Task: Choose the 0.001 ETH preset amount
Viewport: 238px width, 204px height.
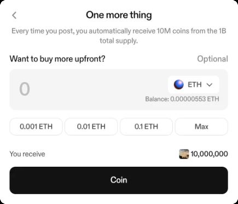Action: [x=36, y=127]
